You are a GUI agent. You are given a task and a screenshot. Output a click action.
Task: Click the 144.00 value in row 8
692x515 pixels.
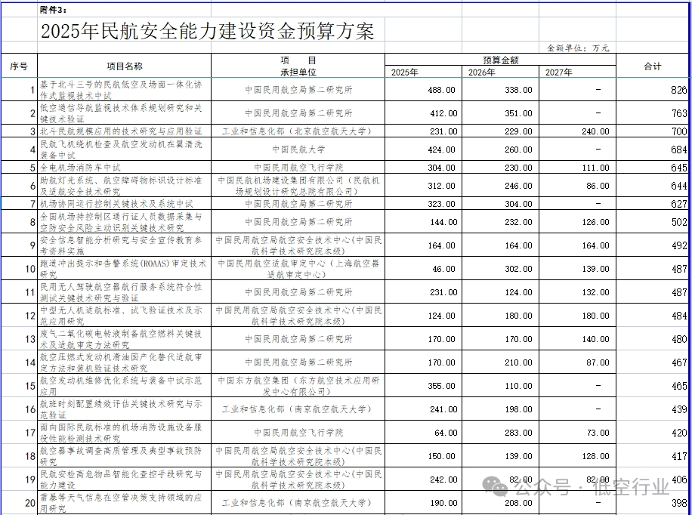(424, 221)
